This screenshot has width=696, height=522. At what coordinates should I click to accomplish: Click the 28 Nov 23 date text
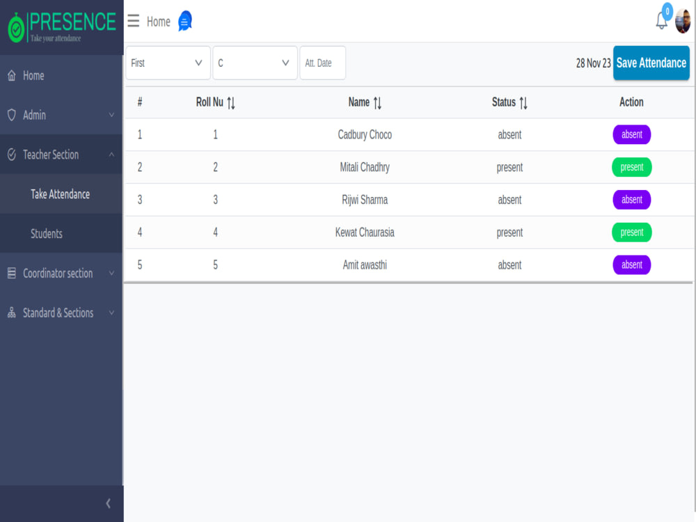tap(593, 63)
